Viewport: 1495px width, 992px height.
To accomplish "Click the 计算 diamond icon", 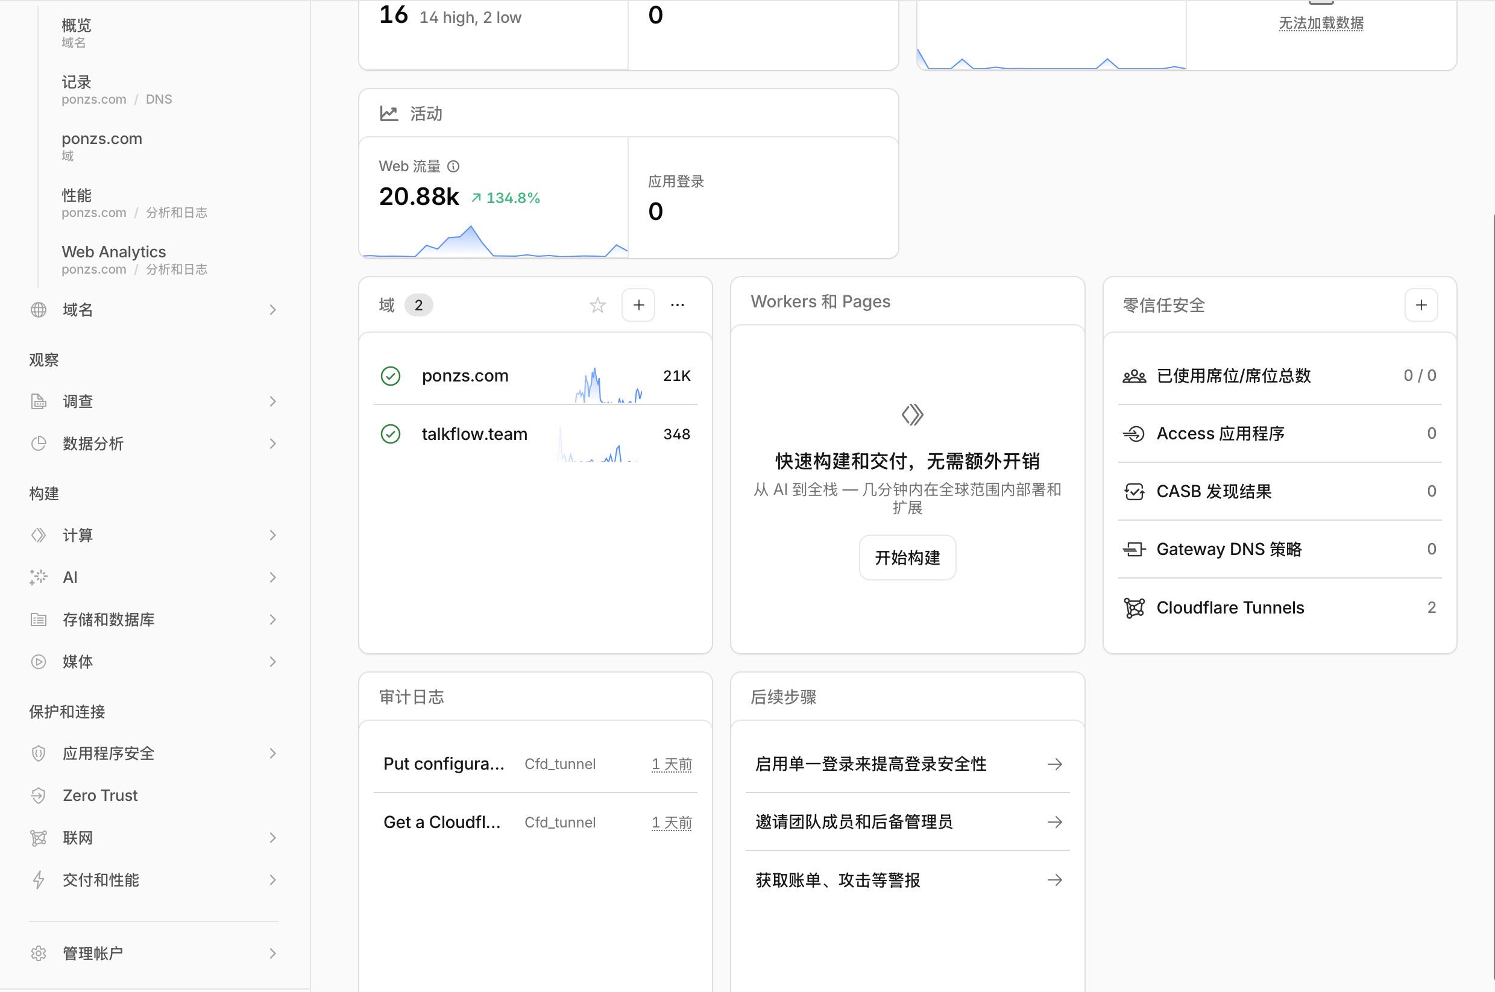I will pos(39,535).
